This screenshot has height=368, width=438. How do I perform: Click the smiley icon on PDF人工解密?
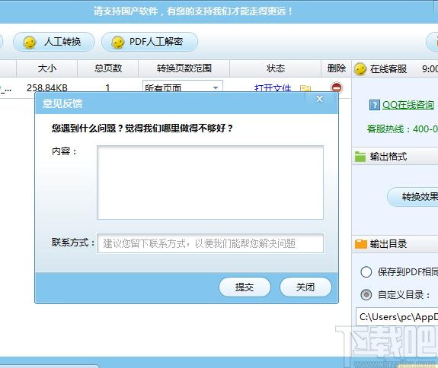coord(117,43)
